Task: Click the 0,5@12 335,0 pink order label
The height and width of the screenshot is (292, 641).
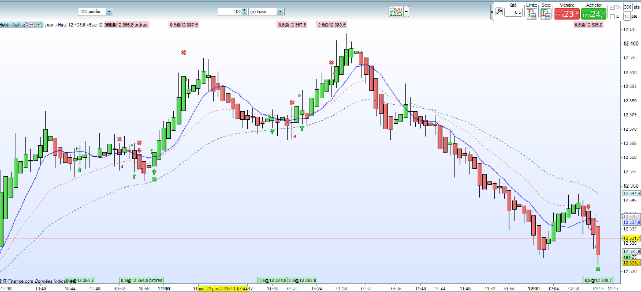Action: 588,25
